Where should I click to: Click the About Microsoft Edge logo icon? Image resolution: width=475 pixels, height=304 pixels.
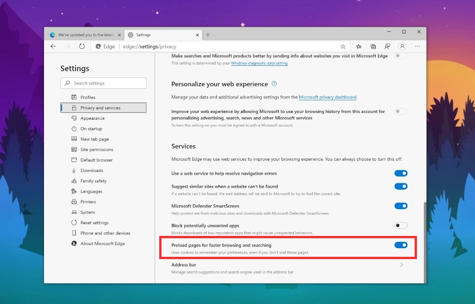(74, 243)
